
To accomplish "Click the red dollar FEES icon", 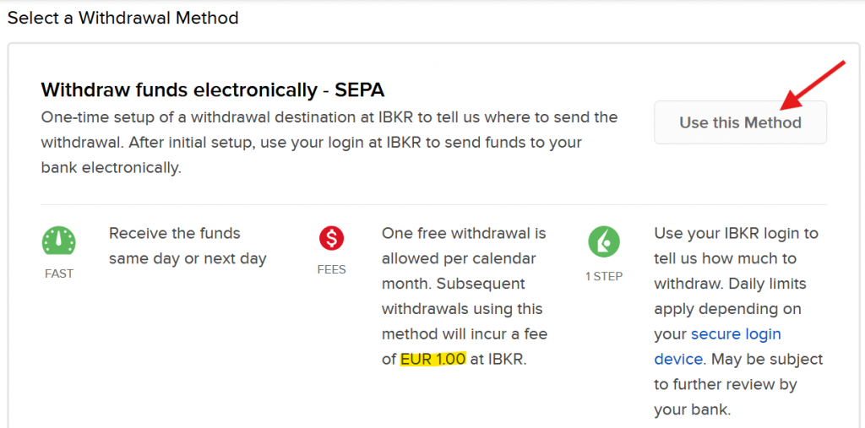I will click(331, 240).
